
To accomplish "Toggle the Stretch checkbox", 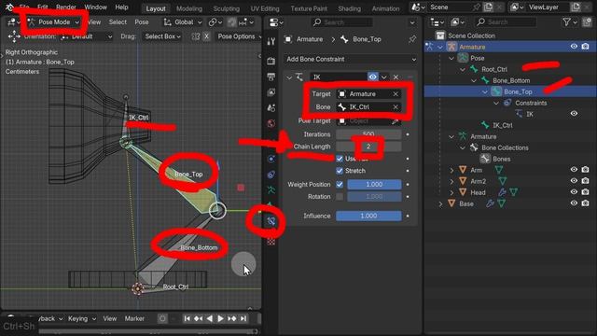I will pyautogui.click(x=340, y=171).
